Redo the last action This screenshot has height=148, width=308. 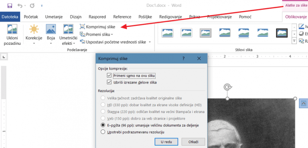32,6
